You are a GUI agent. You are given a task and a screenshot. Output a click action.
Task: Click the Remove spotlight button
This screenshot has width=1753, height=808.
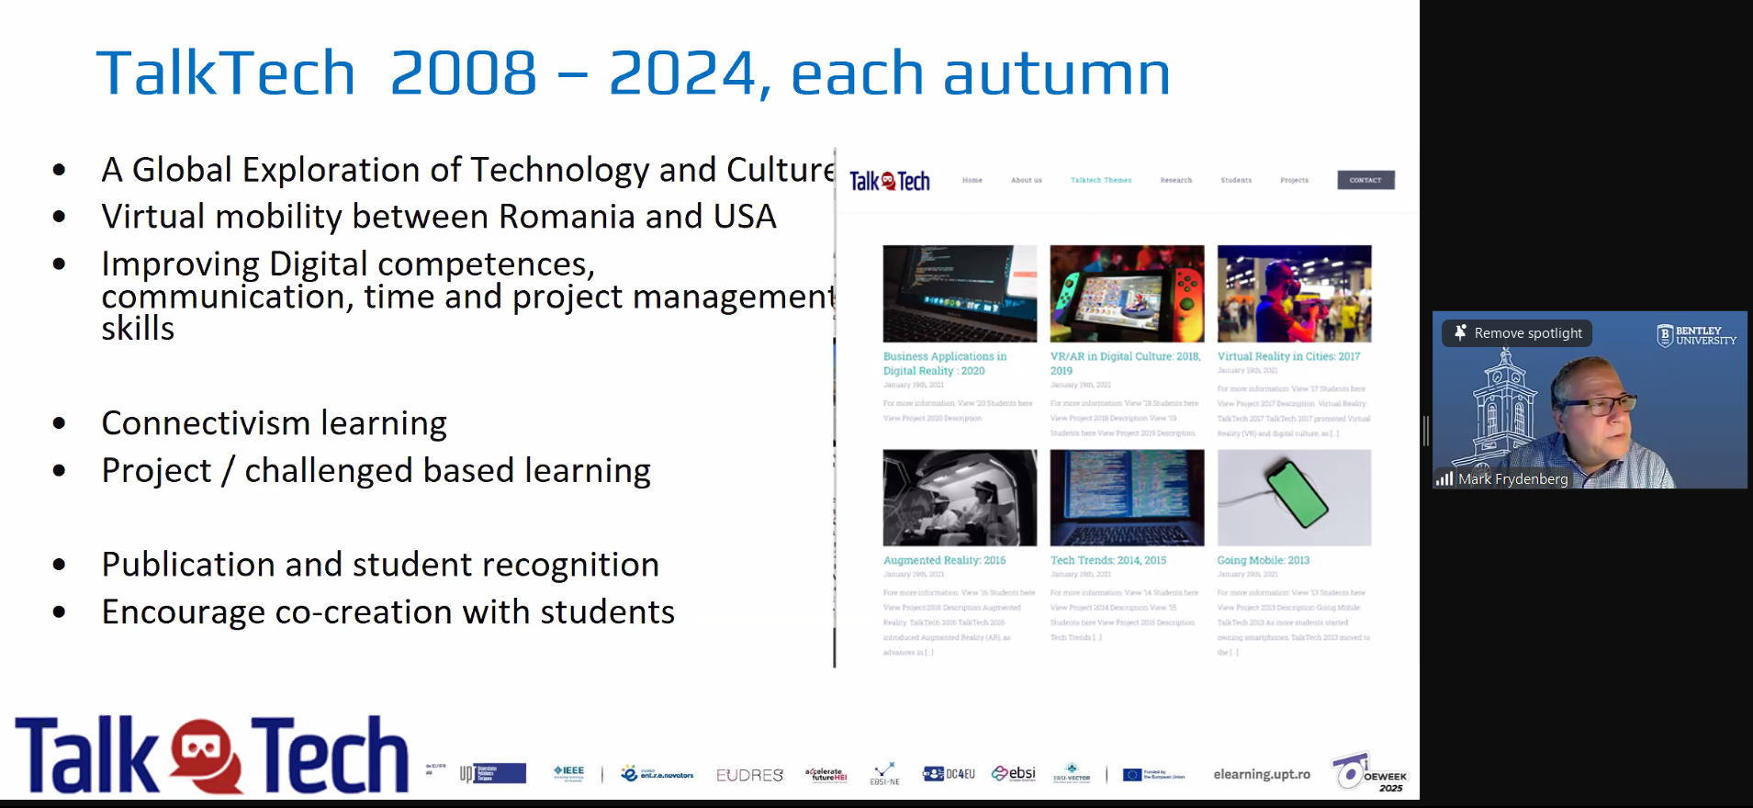(1518, 333)
